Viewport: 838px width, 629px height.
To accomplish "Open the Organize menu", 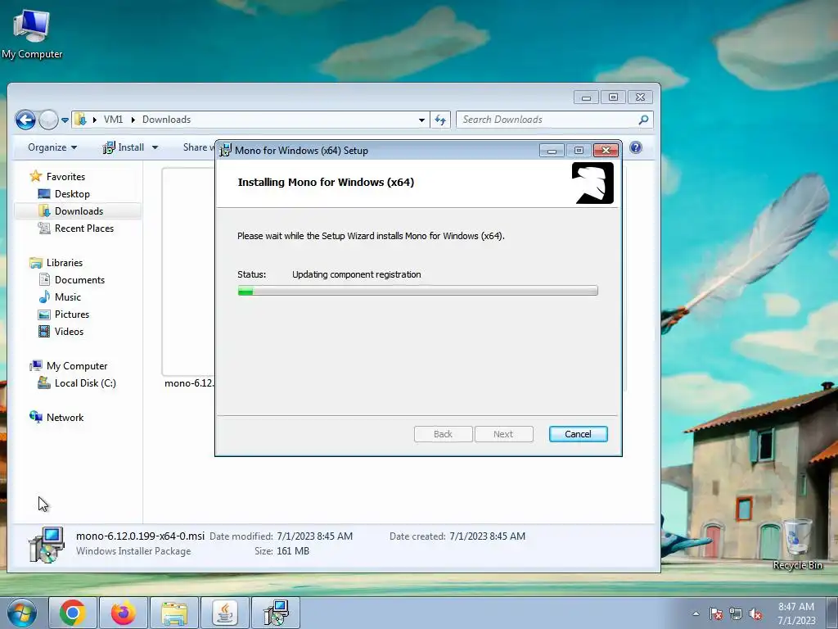I will tap(52, 147).
